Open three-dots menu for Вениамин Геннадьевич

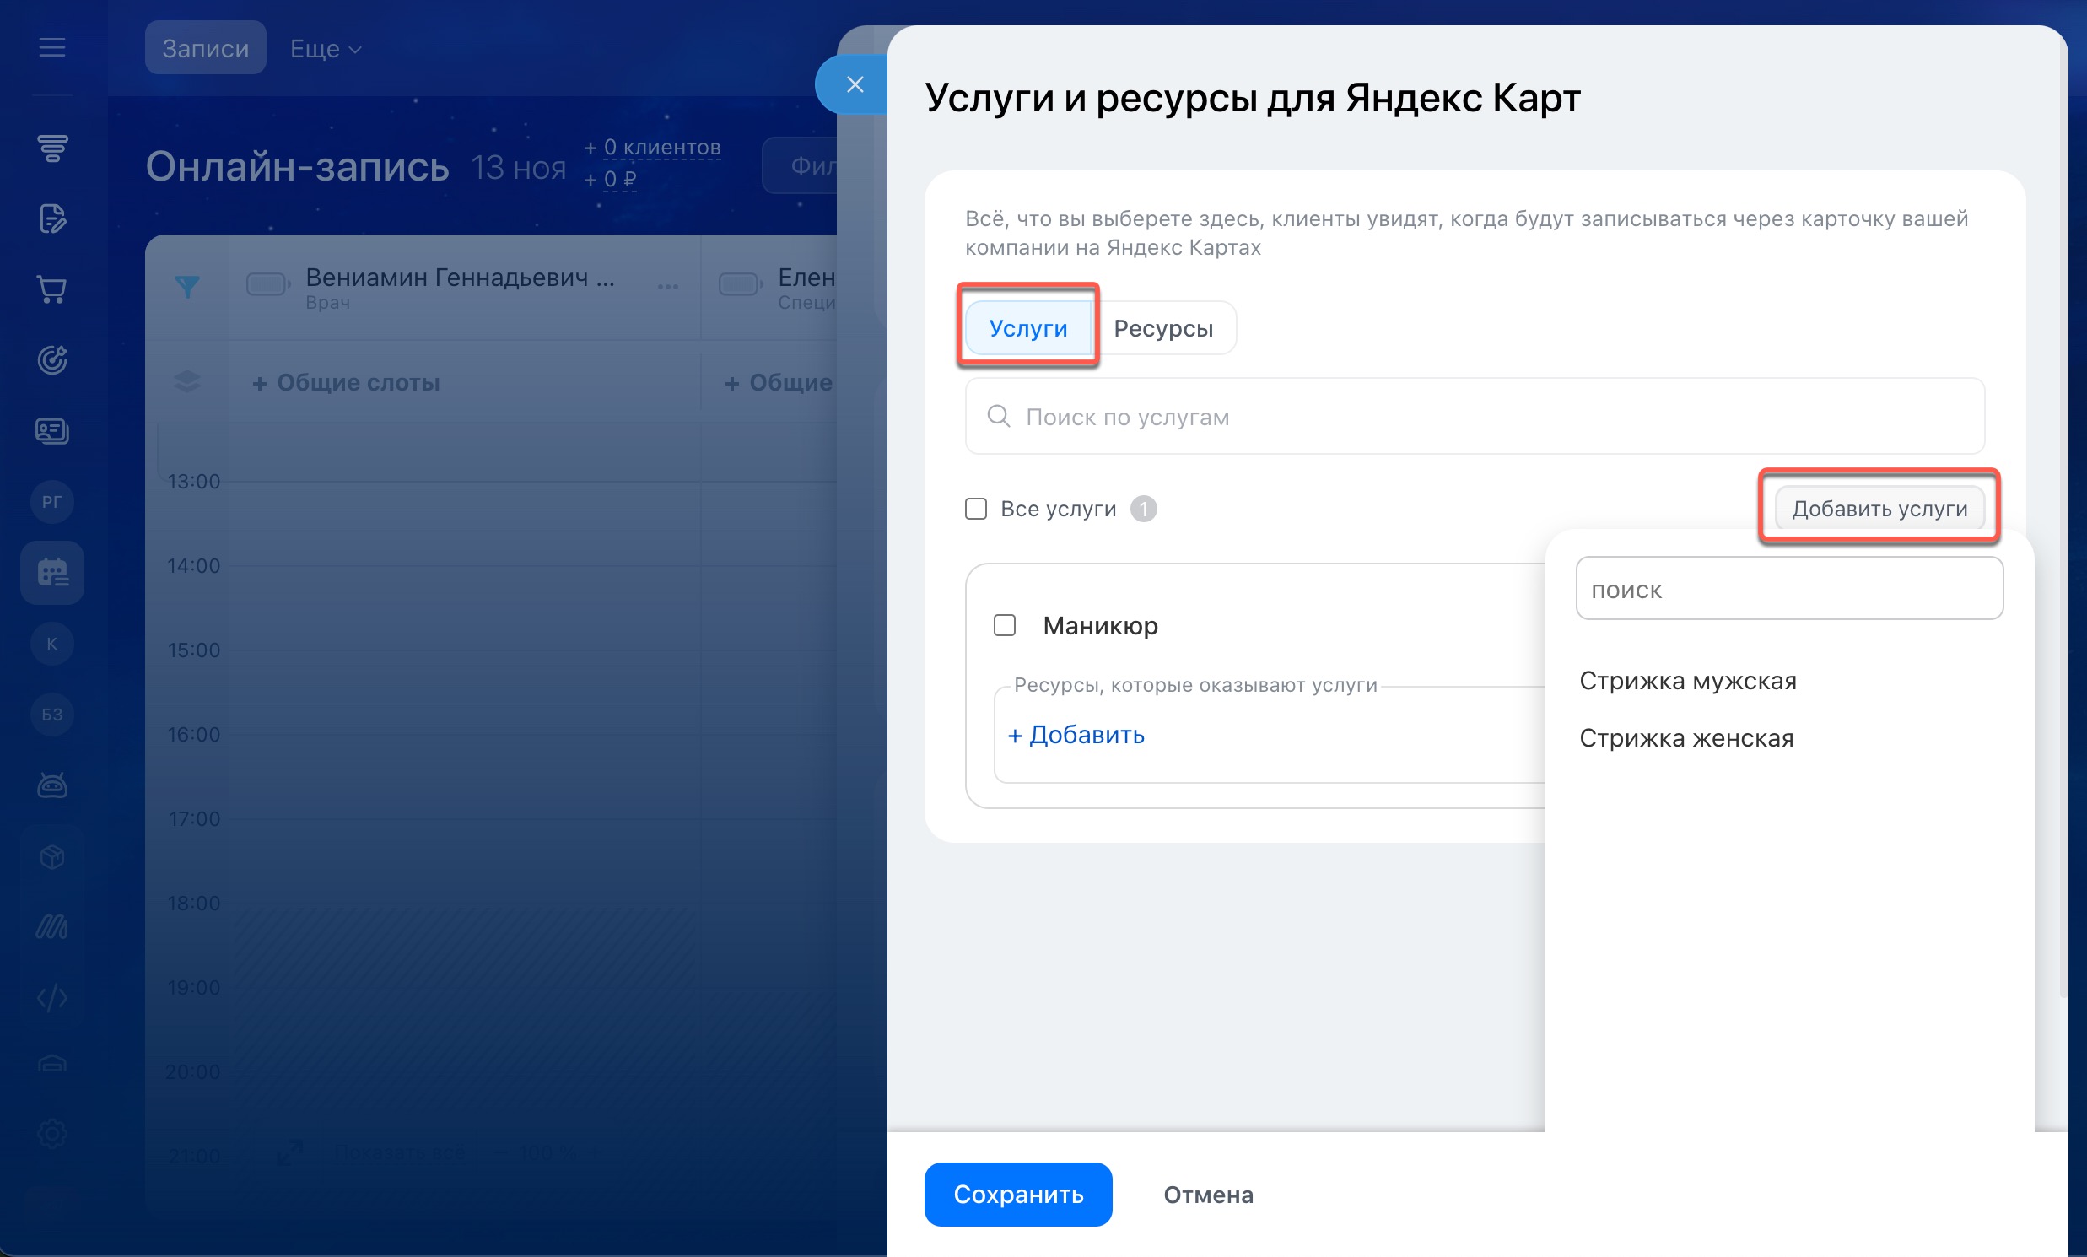click(667, 286)
